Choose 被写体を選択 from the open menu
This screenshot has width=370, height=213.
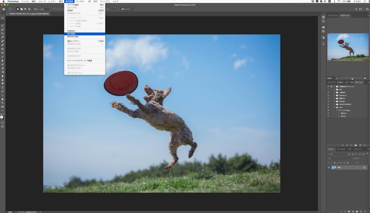[x=73, y=37]
